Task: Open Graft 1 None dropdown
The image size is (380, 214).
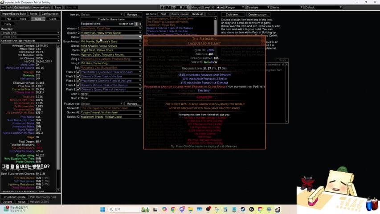Action: [111, 94]
